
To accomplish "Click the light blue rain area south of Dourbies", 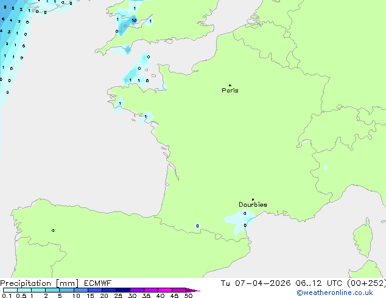I will click(x=239, y=220).
